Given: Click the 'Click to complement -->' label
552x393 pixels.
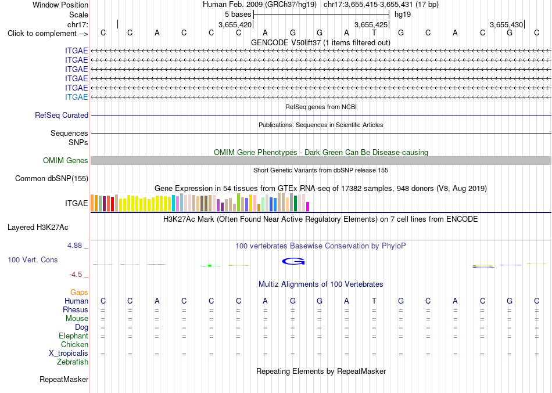Looking at the screenshot, I should (48, 34).
